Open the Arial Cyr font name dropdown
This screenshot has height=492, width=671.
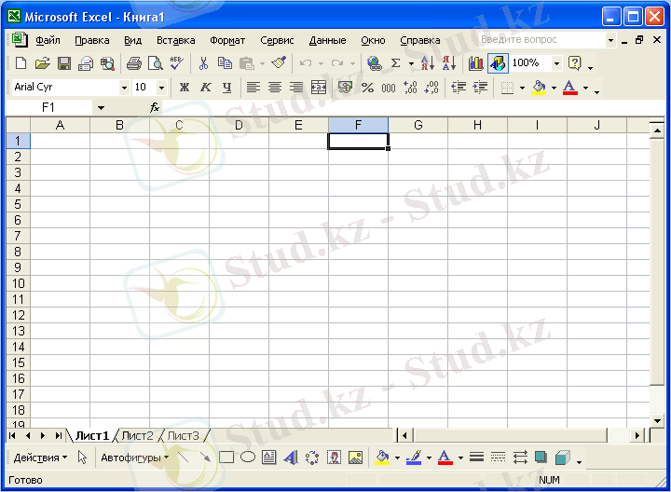point(124,88)
